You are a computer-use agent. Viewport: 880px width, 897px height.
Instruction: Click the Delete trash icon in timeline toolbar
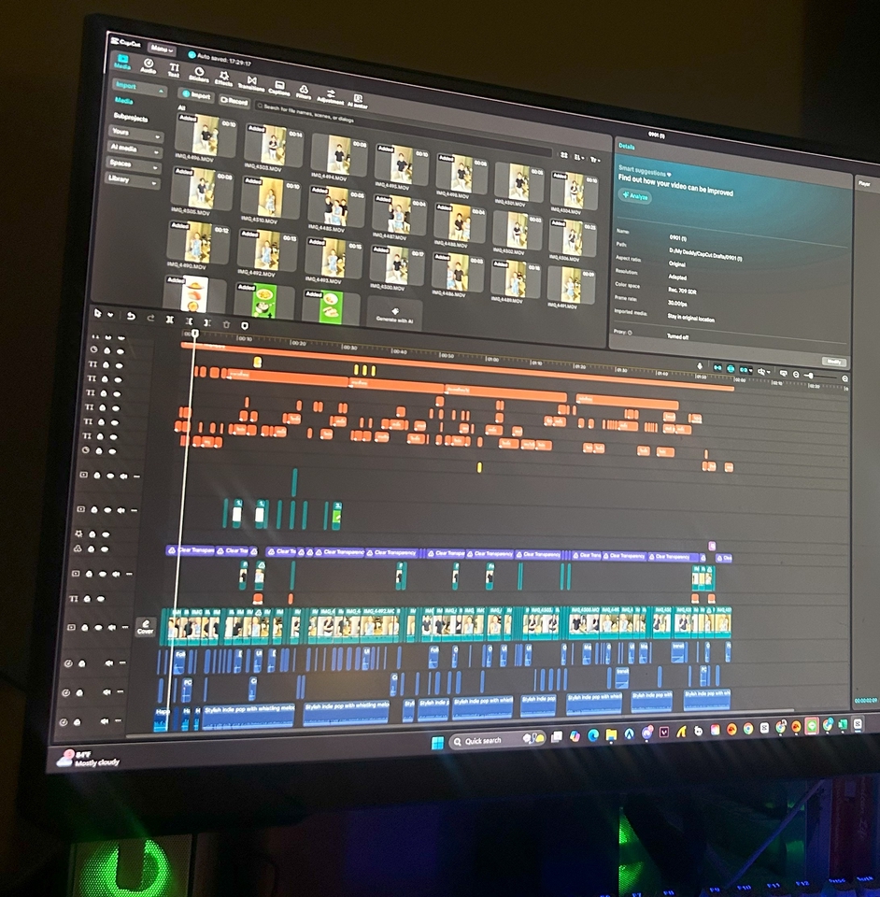pyautogui.click(x=226, y=324)
